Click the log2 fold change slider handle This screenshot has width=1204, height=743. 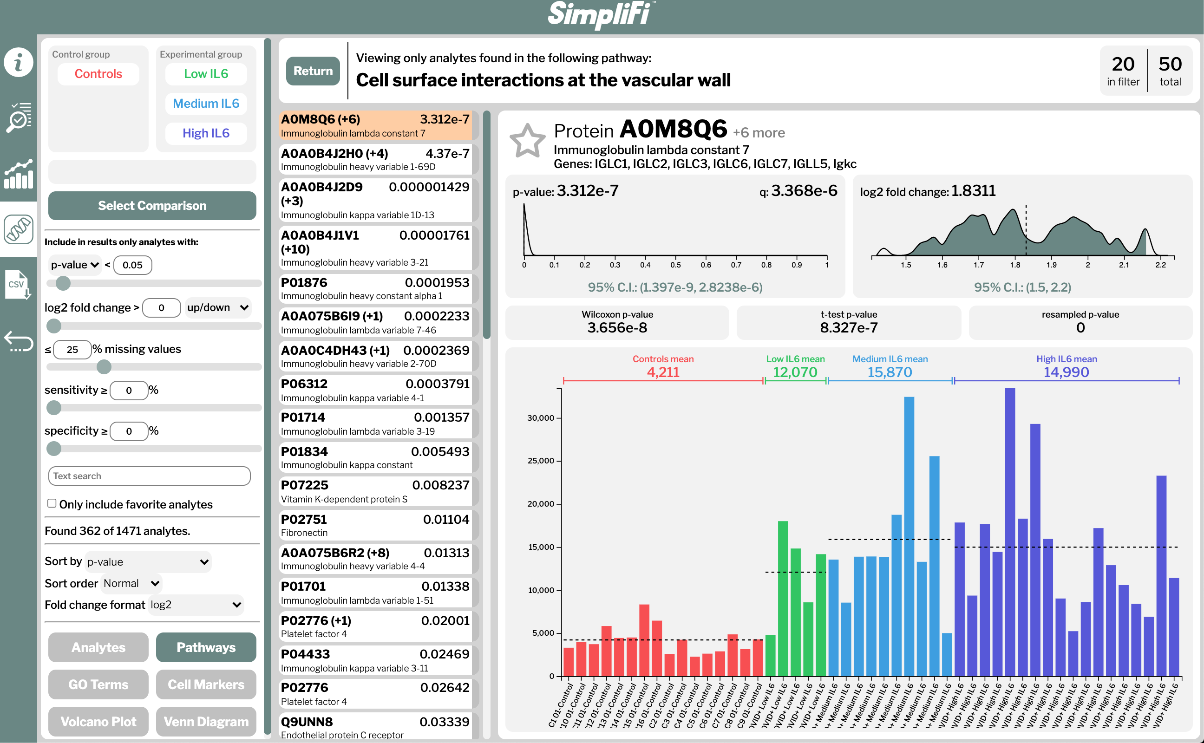pyautogui.click(x=53, y=326)
